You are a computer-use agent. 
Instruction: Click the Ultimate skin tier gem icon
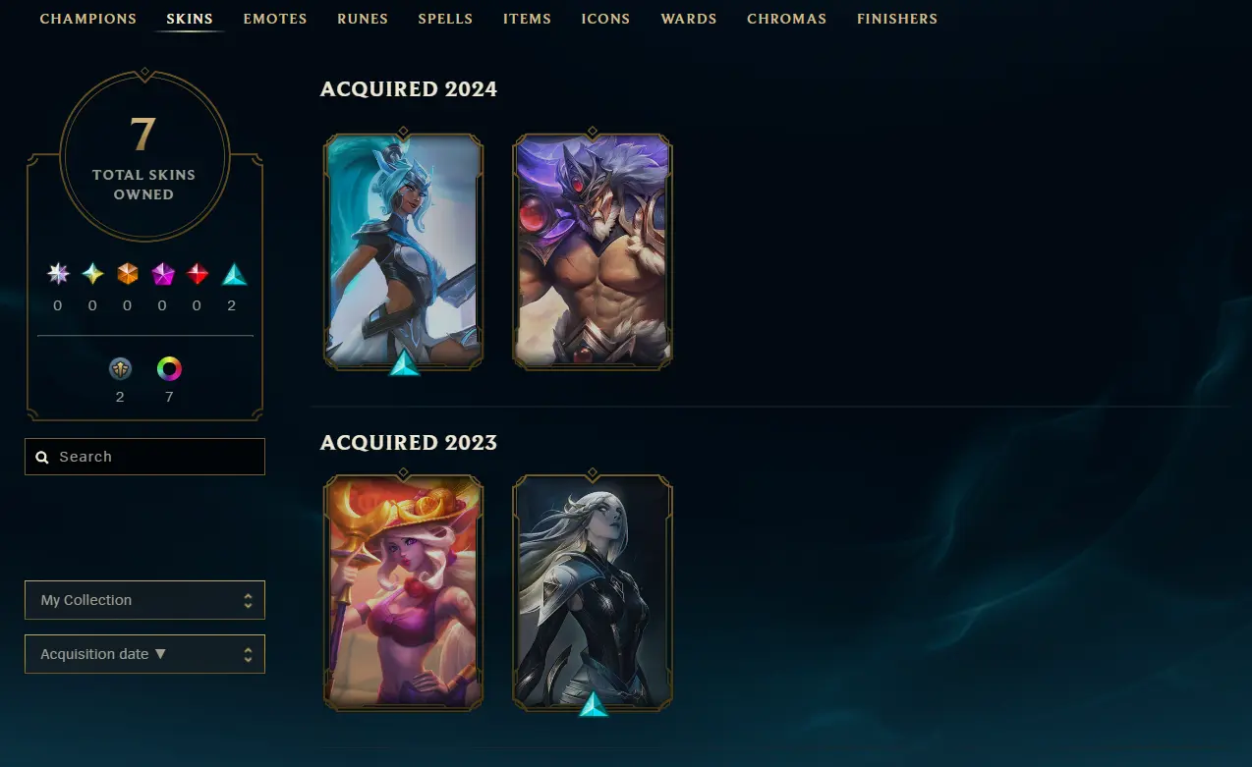[58, 274]
